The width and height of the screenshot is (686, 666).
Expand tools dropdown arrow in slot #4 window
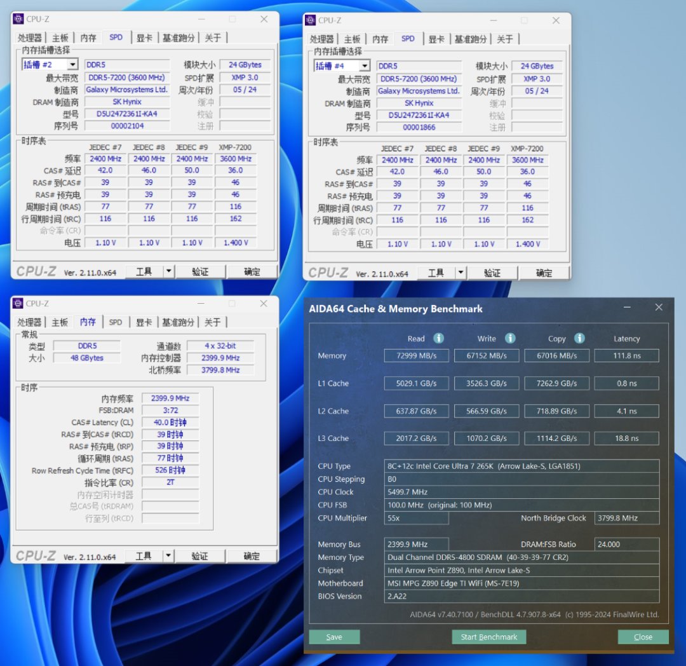pos(461,273)
